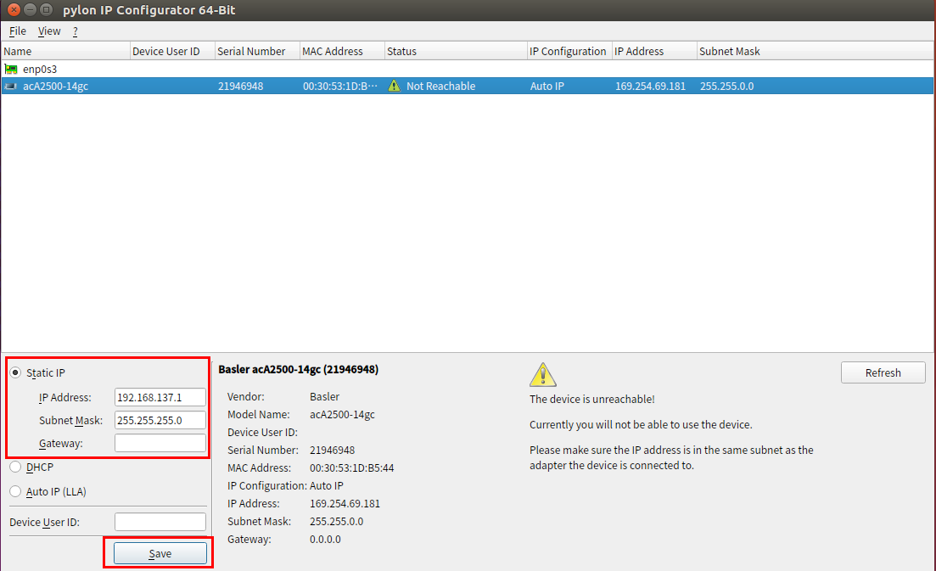Screen dimensions: 936x571
Task: Click the Basler acA2500-14gc (21946948) heading
Action: pos(299,369)
